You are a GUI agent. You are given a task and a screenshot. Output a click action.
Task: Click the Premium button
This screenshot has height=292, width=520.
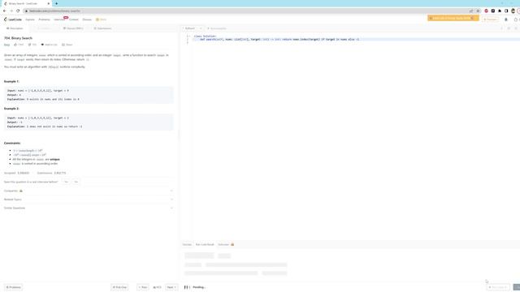(x=491, y=19)
